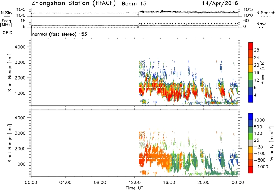Image resolution: width=275 pixels, height=190 pixels.
Task: Click the red top swatch of Power colorbar
Action: click(x=251, y=46)
